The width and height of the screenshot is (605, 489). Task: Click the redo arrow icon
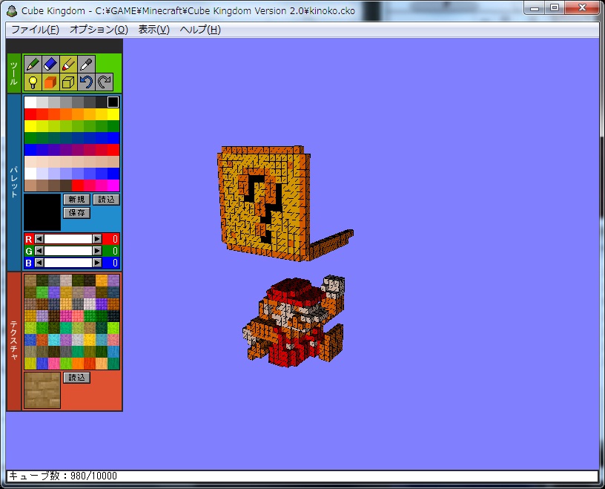click(105, 82)
